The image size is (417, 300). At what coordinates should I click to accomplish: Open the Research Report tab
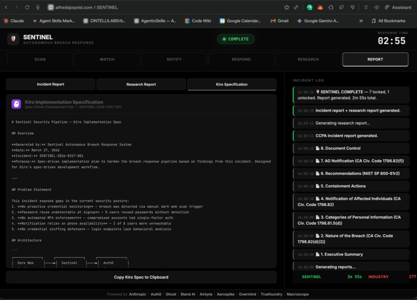pos(141,84)
